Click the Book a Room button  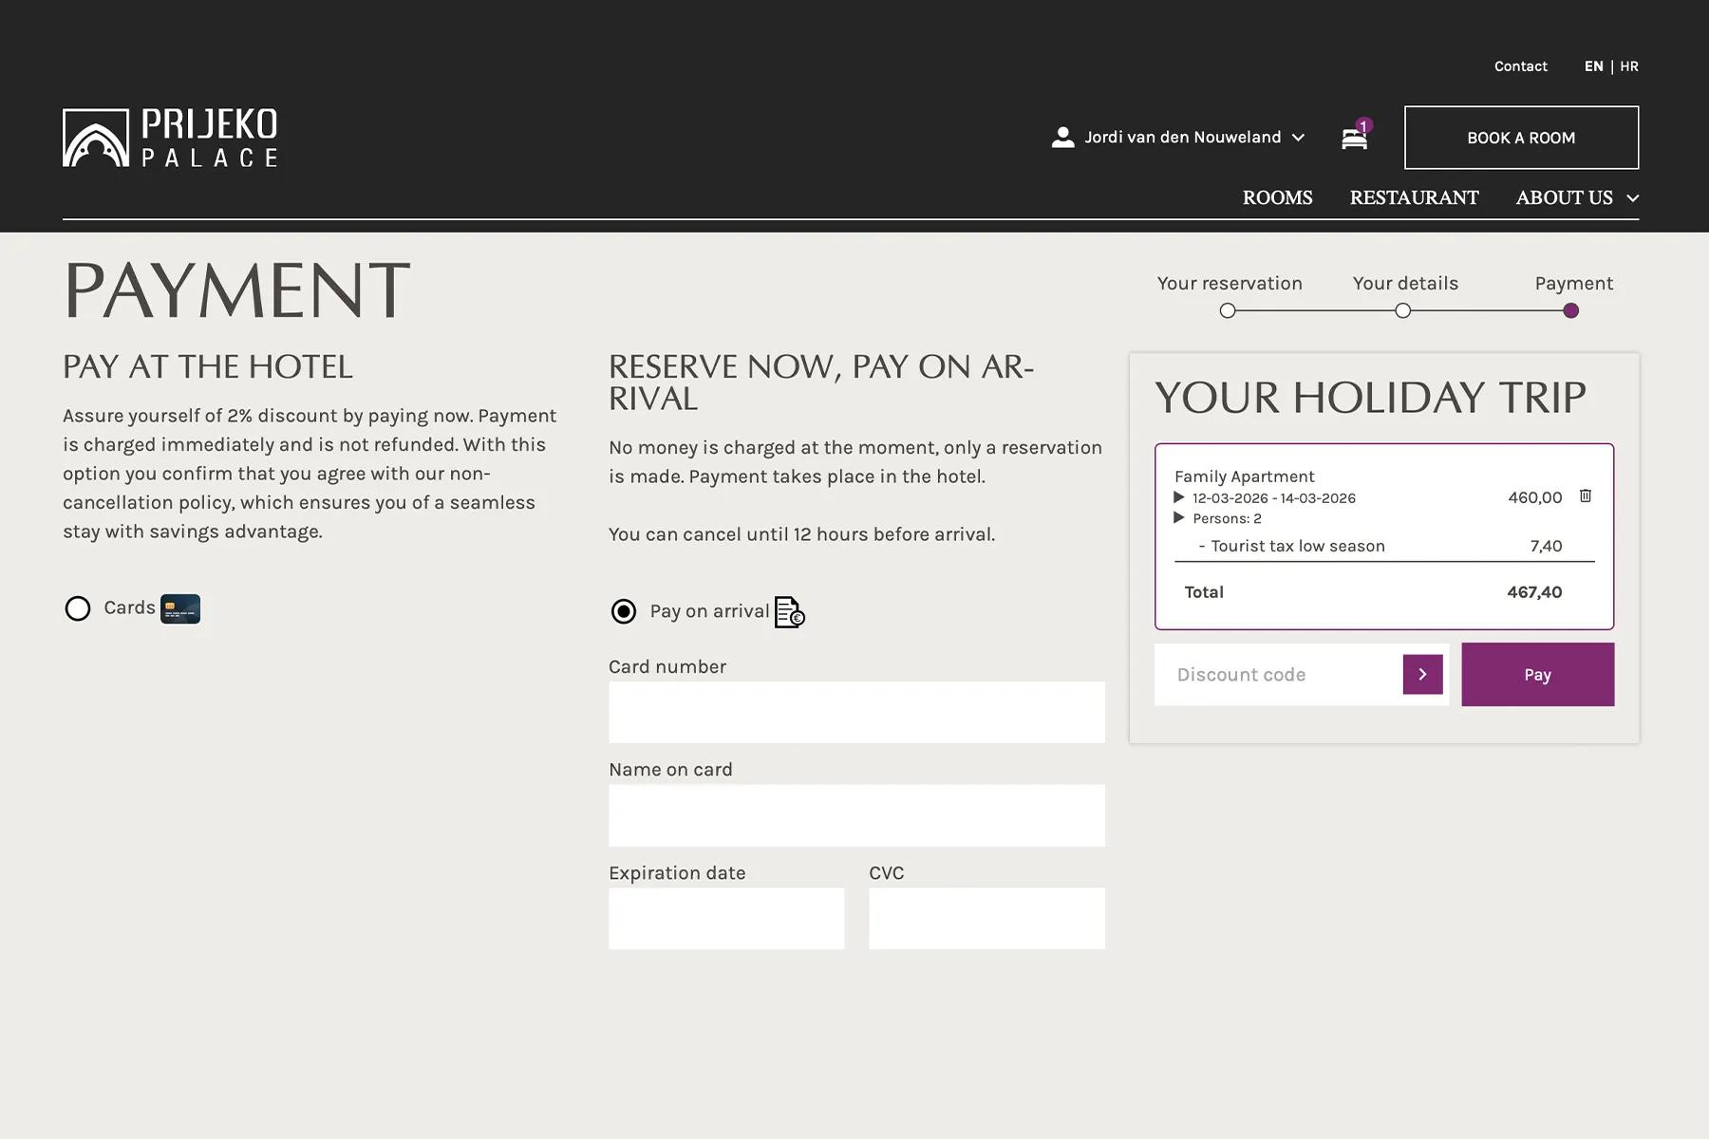tap(1521, 138)
